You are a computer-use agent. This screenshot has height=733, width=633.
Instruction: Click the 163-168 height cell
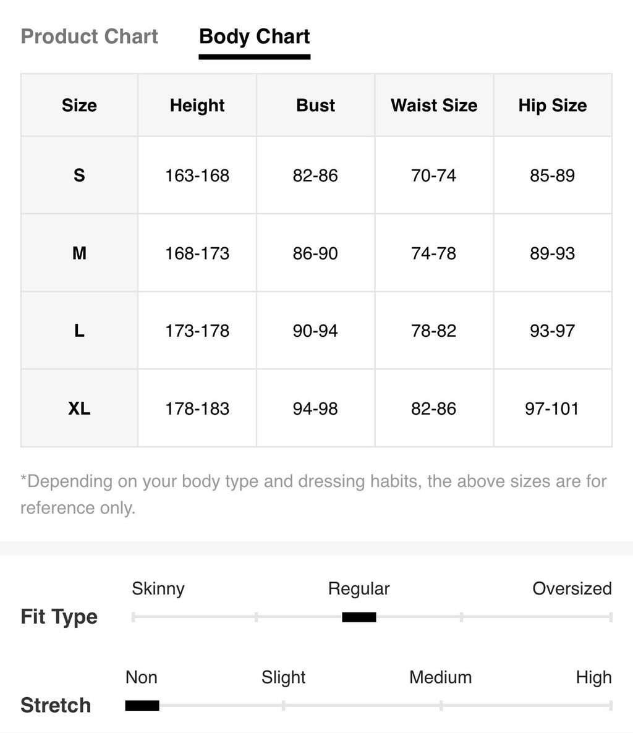(x=197, y=176)
